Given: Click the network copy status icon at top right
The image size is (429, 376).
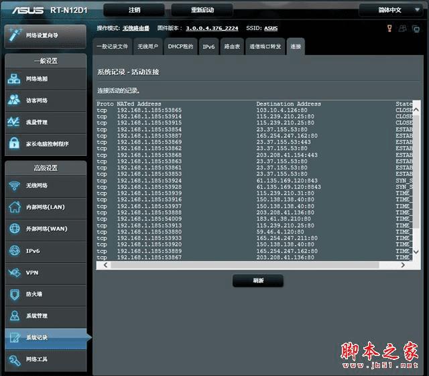Looking at the screenshot, I should coord(416,29).
